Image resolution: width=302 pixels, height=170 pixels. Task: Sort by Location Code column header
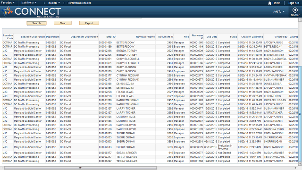click(x=8, y=37)
